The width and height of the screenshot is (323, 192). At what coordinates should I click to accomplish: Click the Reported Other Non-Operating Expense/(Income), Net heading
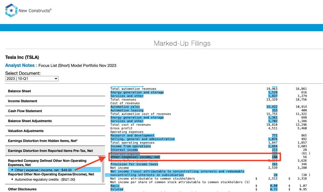pyautogui.click(x=51, y=174)
